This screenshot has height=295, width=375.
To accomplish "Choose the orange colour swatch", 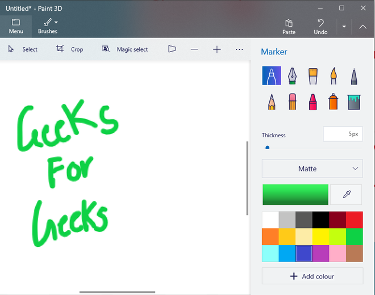I will click(x=270, y=237).
